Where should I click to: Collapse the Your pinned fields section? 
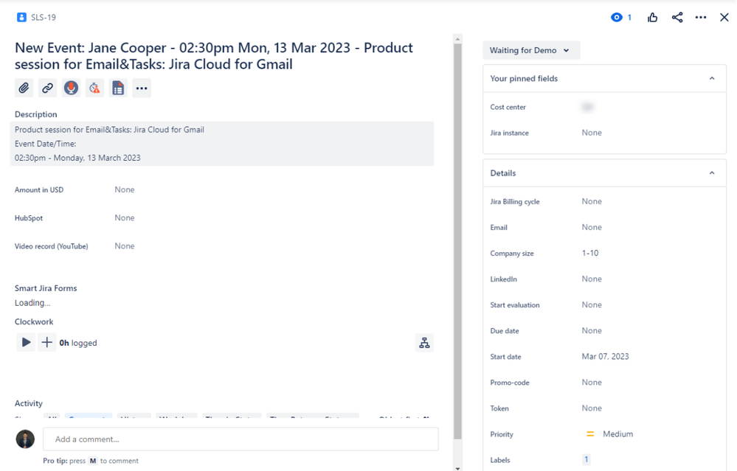click(x=712, y=78)
